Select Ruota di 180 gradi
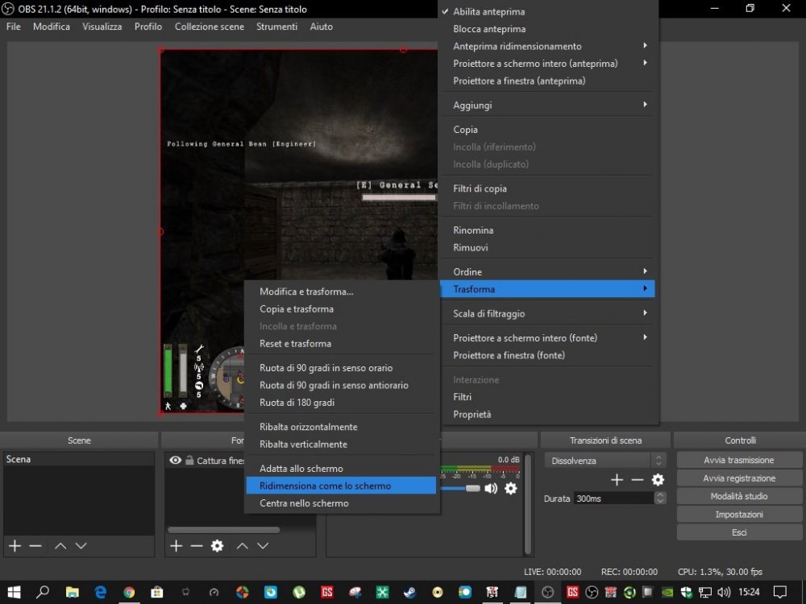Viewport: 806px width, 604px height. pos(341,403)
